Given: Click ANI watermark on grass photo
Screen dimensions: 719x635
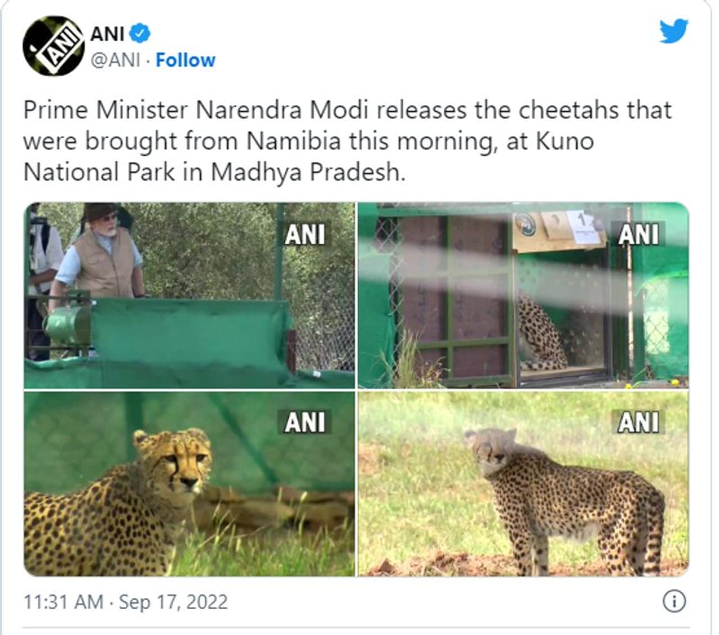Looking at the screenshot, I should [x=639, y=423].
